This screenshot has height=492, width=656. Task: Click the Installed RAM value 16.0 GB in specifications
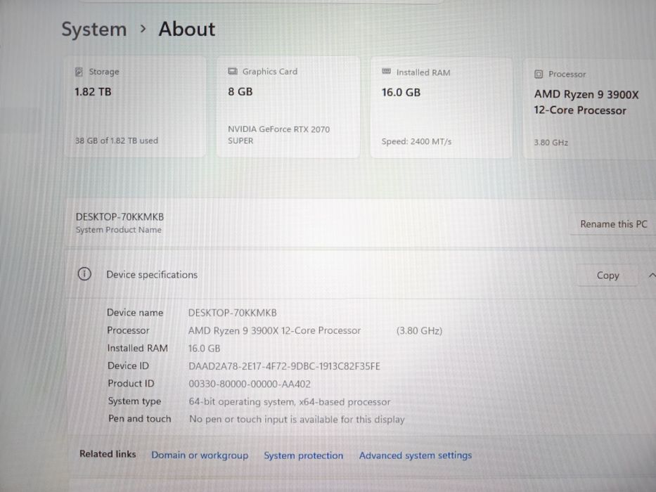click(204, 349)
